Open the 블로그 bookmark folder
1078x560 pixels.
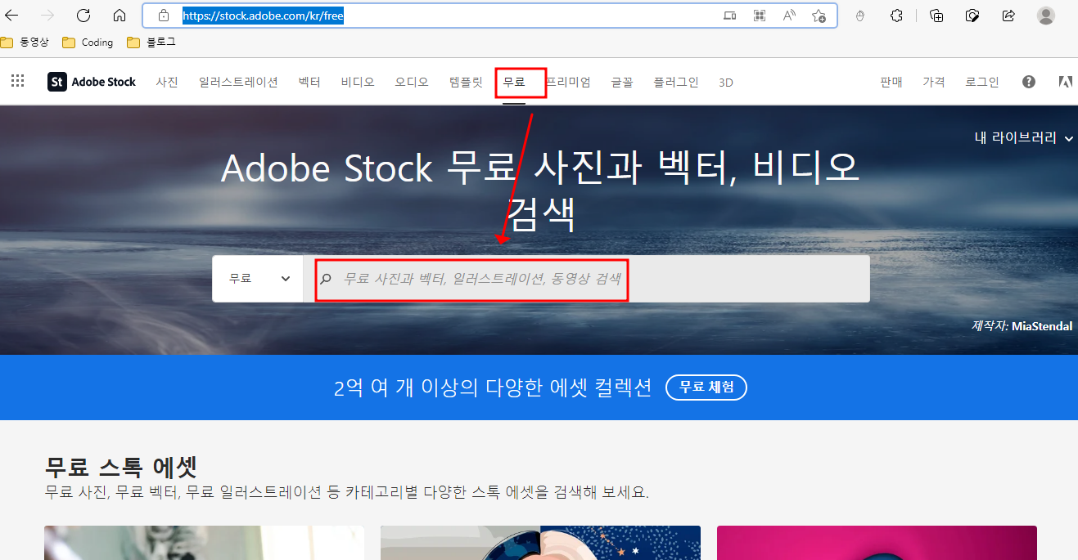coord(151,43)
